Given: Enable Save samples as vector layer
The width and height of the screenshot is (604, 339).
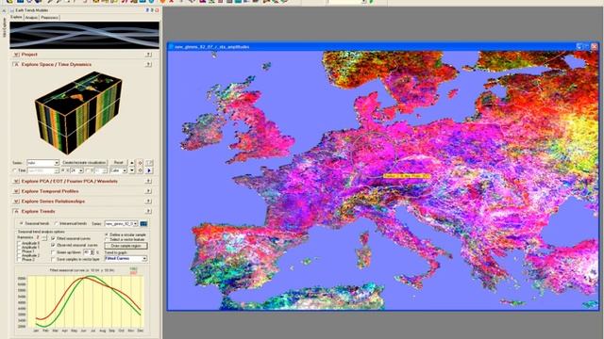Looking at the screenshot, I should (x=53, y=260).
